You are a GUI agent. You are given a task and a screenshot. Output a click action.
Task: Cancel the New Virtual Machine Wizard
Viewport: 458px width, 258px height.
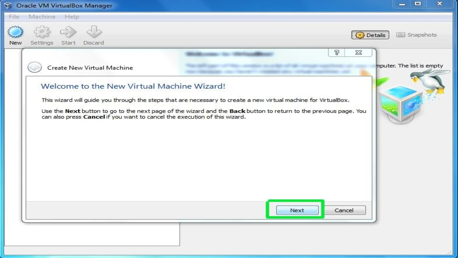point(344,210)
